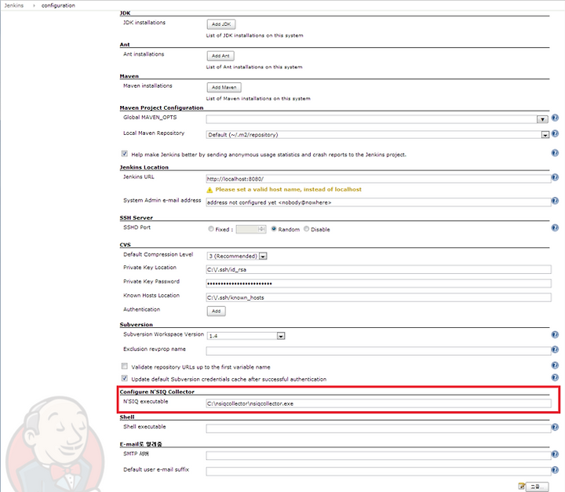
Task: Click Add Maven button
Action: 224,87
